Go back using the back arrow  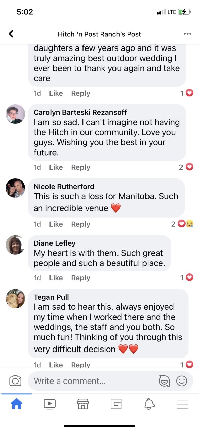point(11,34)
